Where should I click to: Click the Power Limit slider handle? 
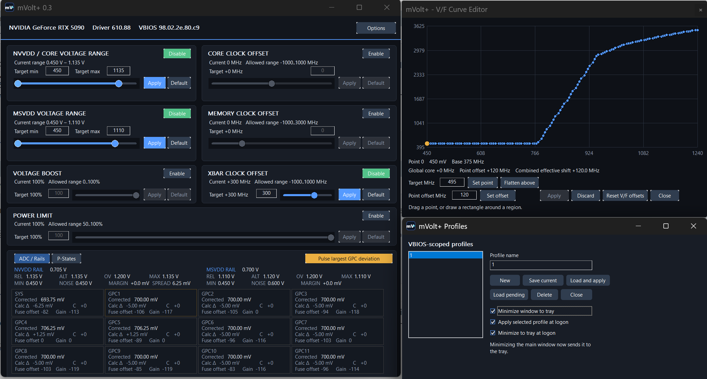(x=331, y=237)
